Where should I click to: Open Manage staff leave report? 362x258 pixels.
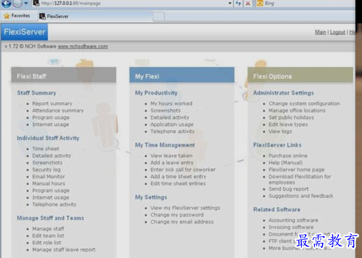[64, 249]
